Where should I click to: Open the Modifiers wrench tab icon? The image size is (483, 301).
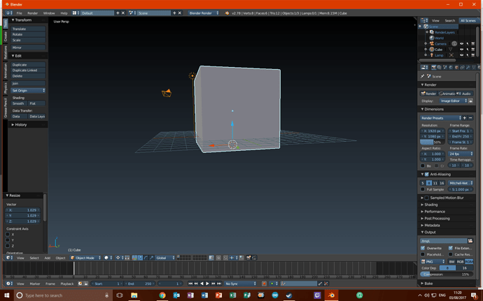coord(468,67)
